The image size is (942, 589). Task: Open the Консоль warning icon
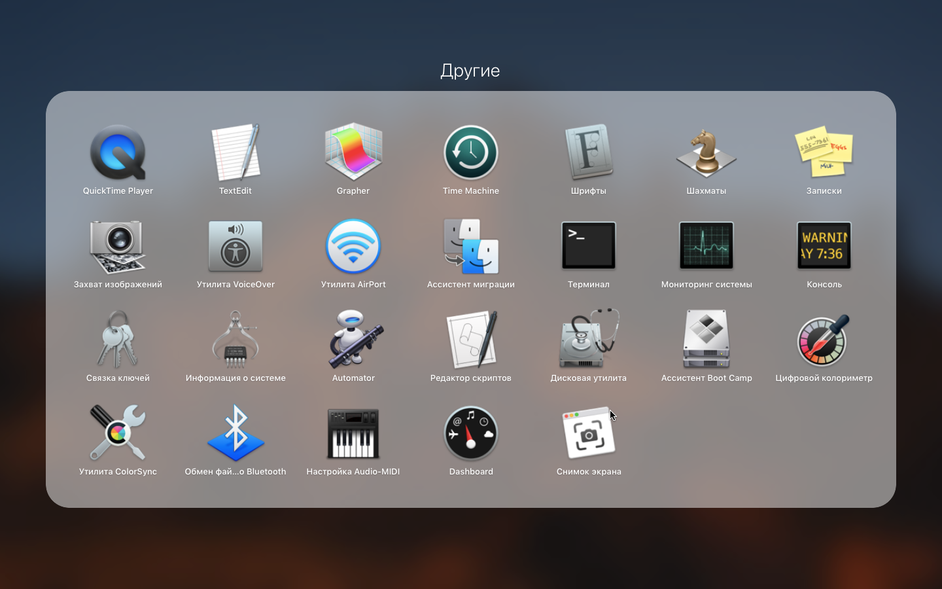click(824, 246)
